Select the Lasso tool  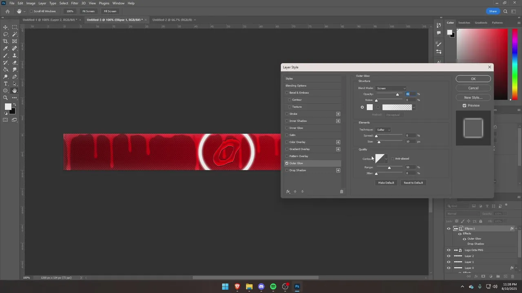click(x=6, y=34)
